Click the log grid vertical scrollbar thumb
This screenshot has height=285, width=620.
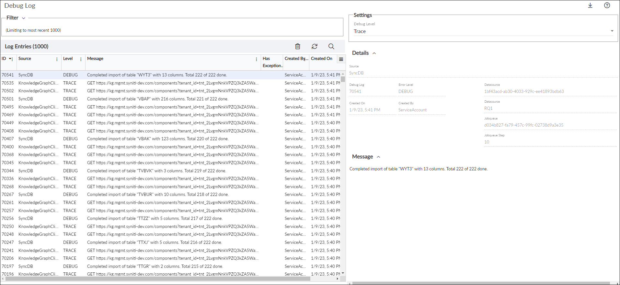(343, 79)
